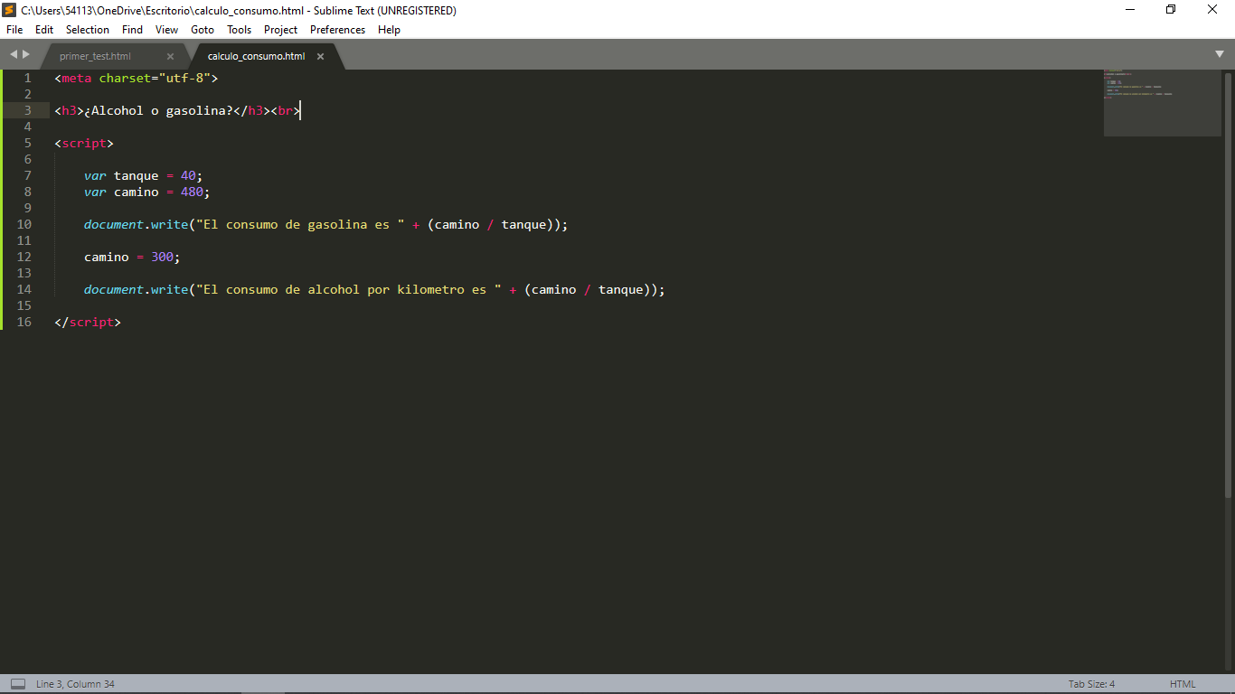Click the h3 heading text ¿Alcohol o gasolina?
This screenshot has width=1235, height=694.
click(159, 110)
